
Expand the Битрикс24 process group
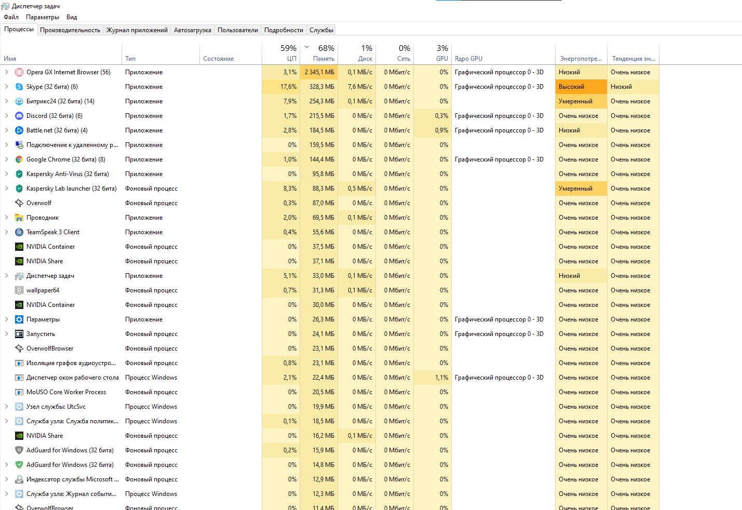click(x=6, y=101)
